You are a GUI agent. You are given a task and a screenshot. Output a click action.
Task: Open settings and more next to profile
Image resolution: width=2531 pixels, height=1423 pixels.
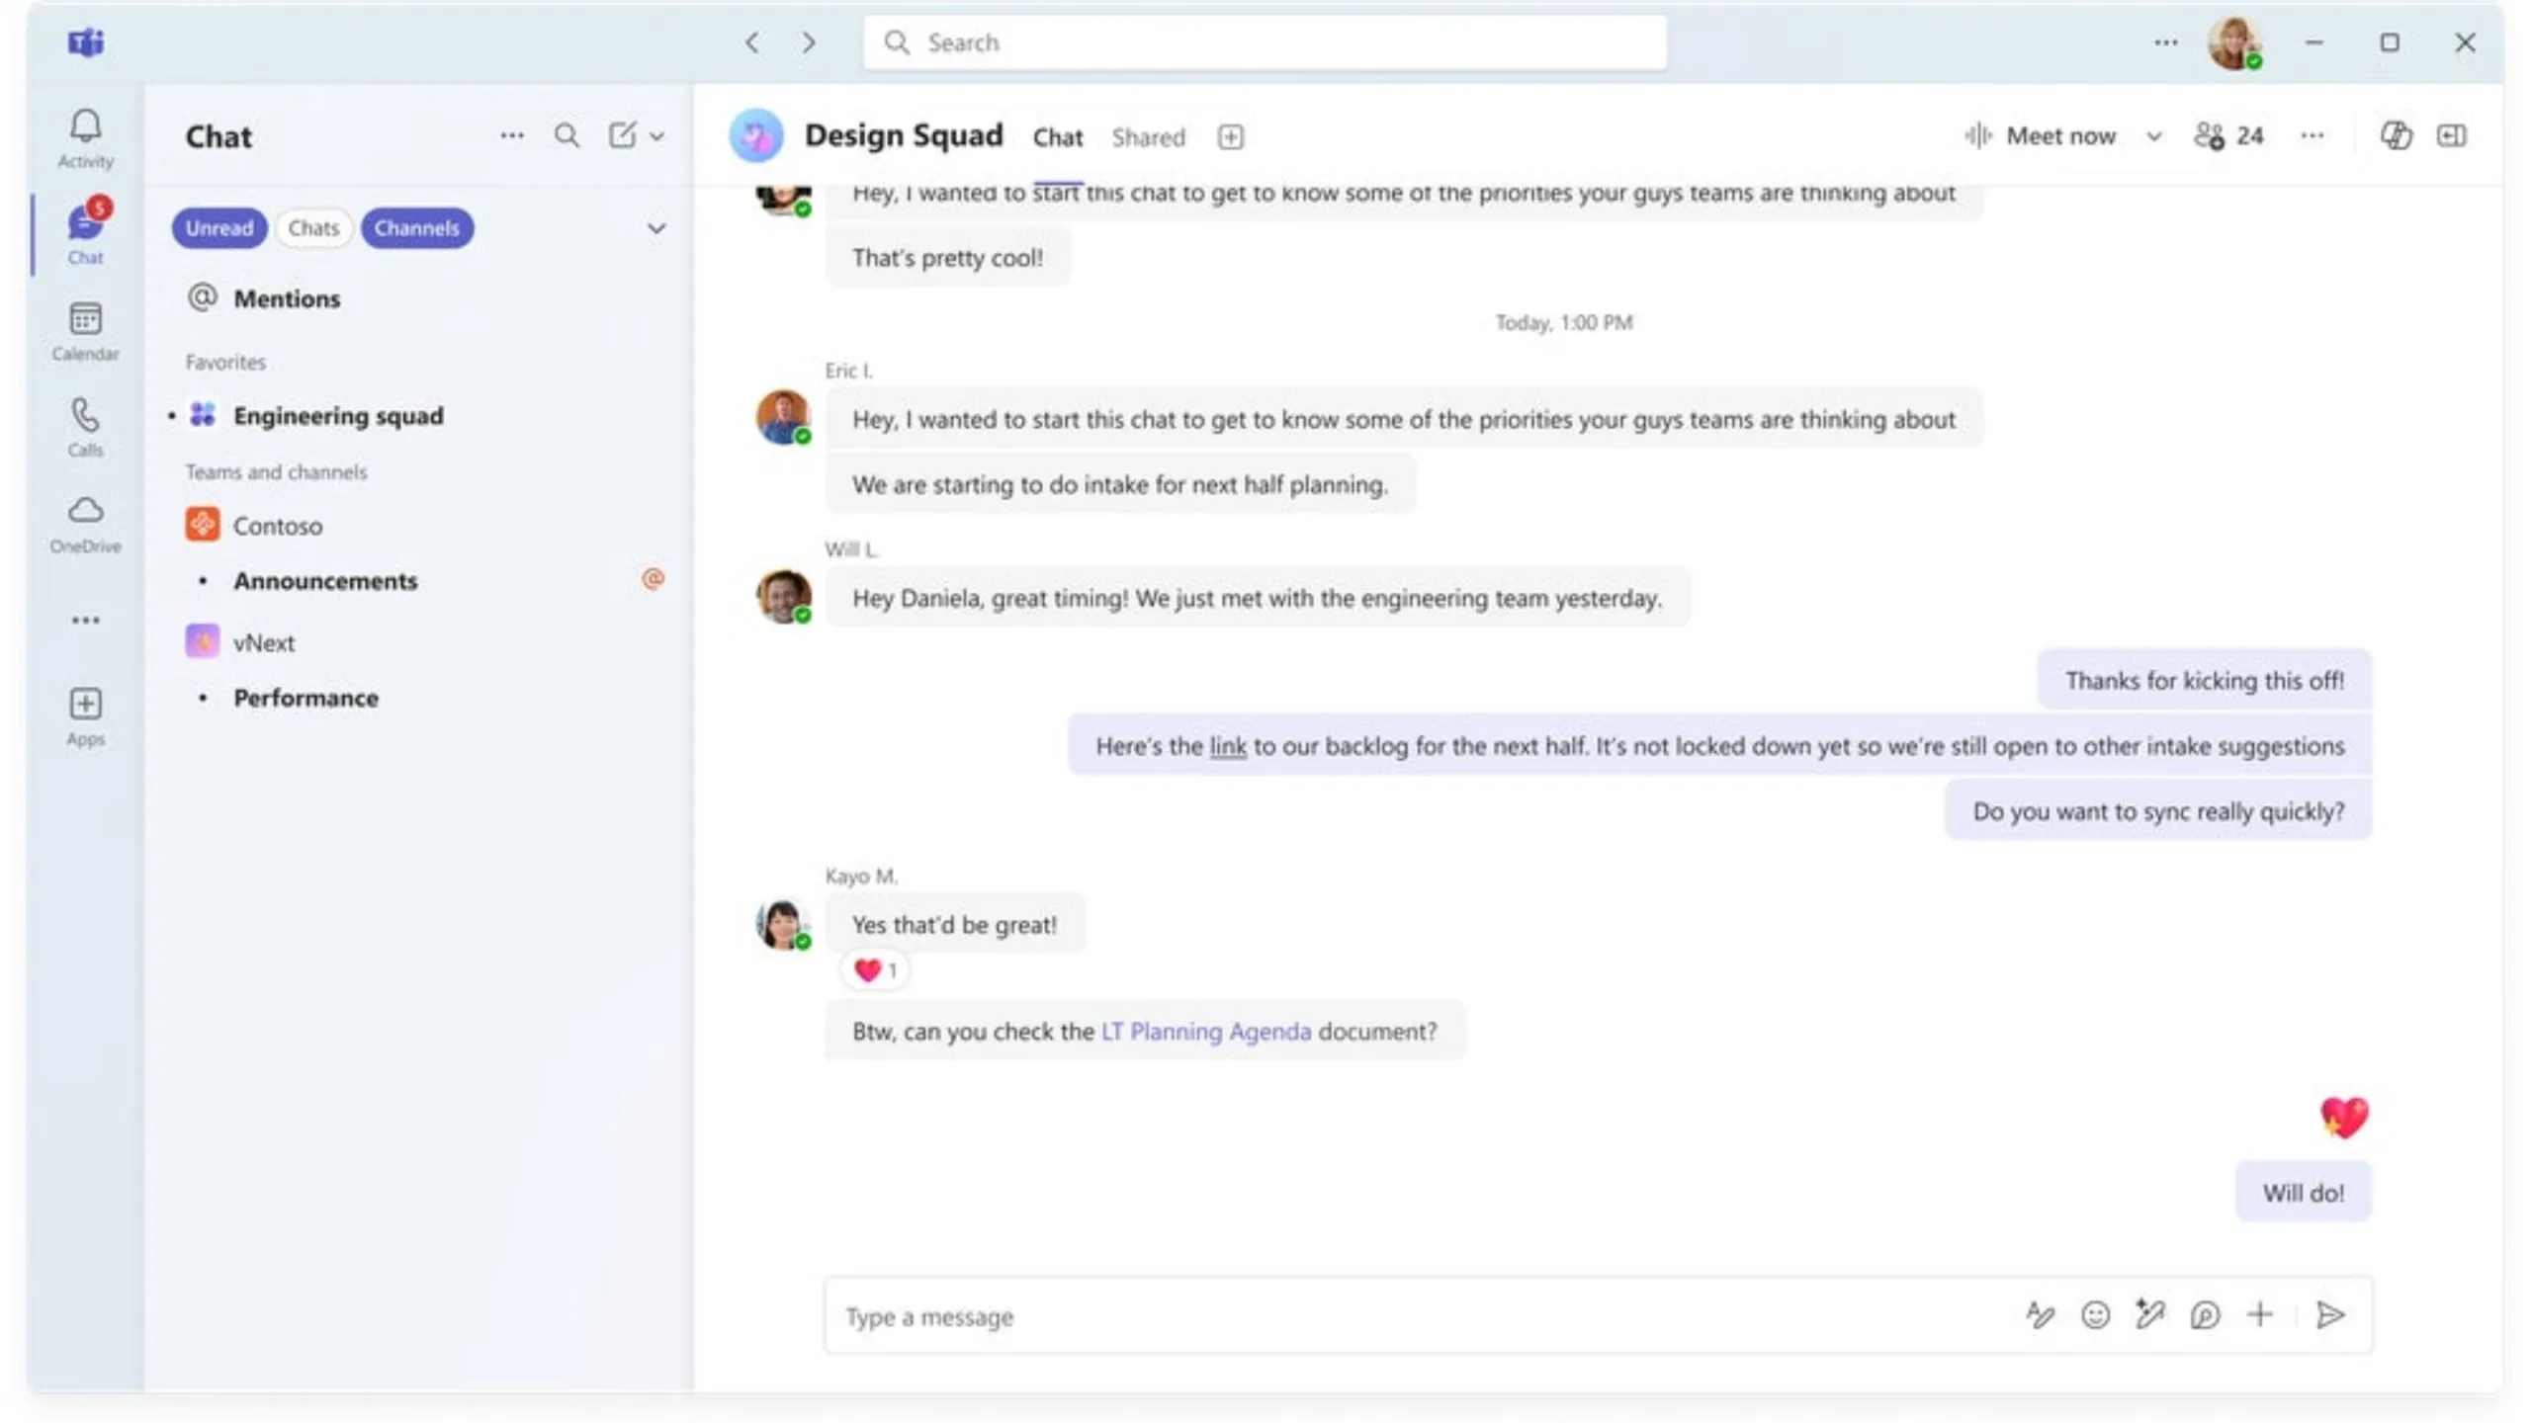pos(2165,42)
